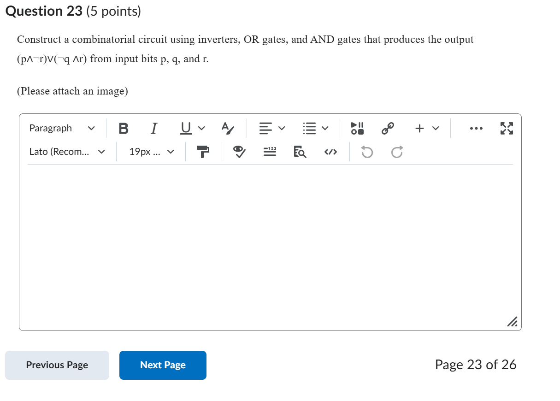Toggle bold formatting
This screenshot has width=560, height=401.
124,128
